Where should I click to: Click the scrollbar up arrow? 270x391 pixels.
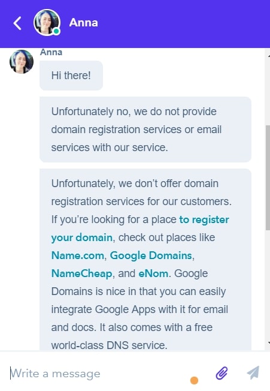269,56
